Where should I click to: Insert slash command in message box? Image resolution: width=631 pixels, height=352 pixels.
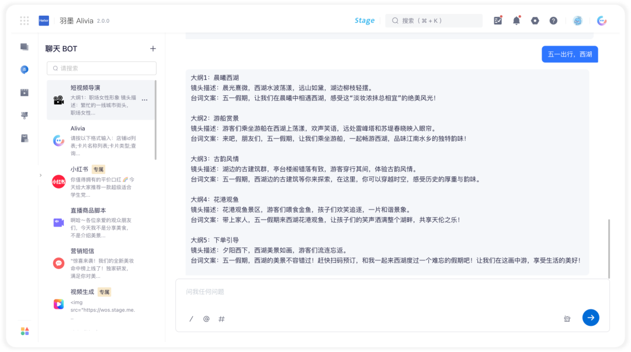click(x=191, y=319)
